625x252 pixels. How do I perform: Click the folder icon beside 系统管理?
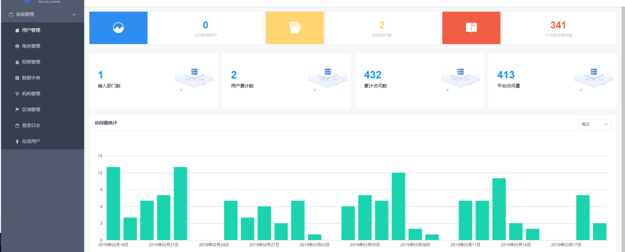(11, 15)
